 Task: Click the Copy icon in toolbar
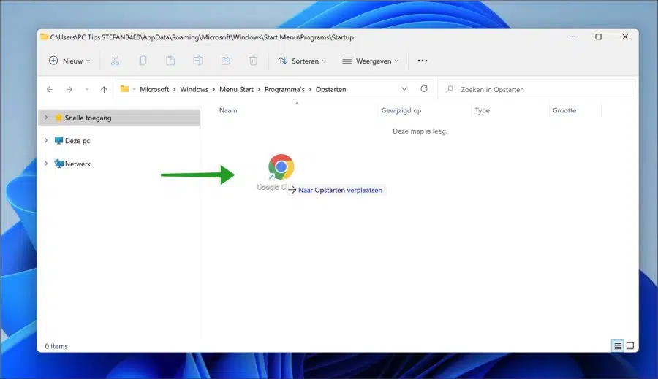(x=143, y=61)
